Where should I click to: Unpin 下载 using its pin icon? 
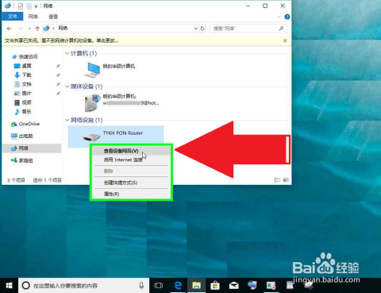[58, 75]
